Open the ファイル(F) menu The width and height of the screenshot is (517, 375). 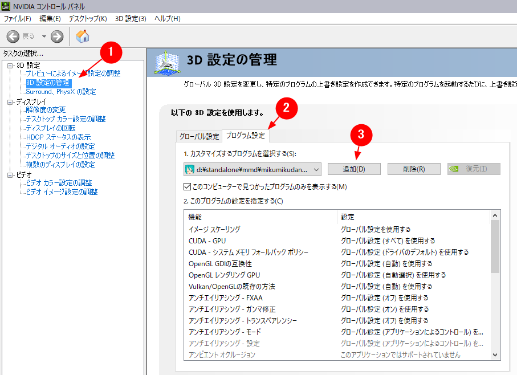pos(17,19)
